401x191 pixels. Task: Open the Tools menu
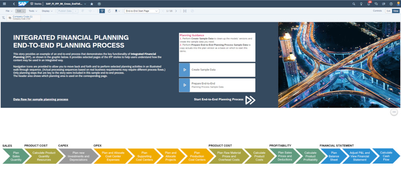(x=32, y=11)
